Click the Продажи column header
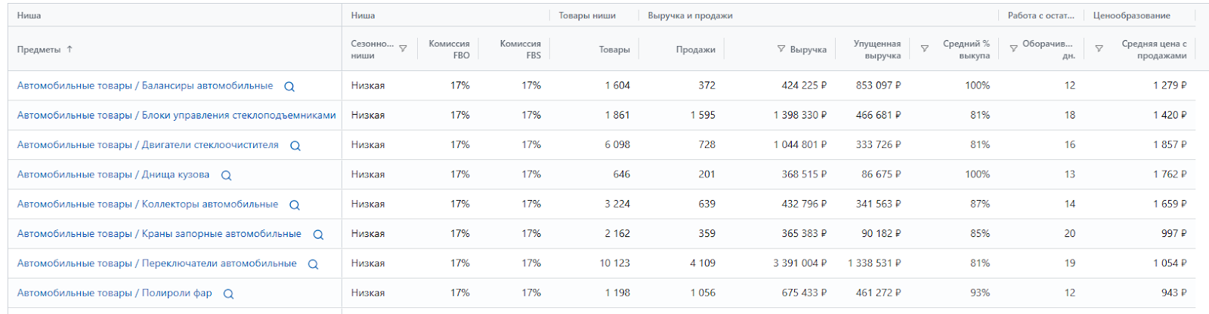 695,50
